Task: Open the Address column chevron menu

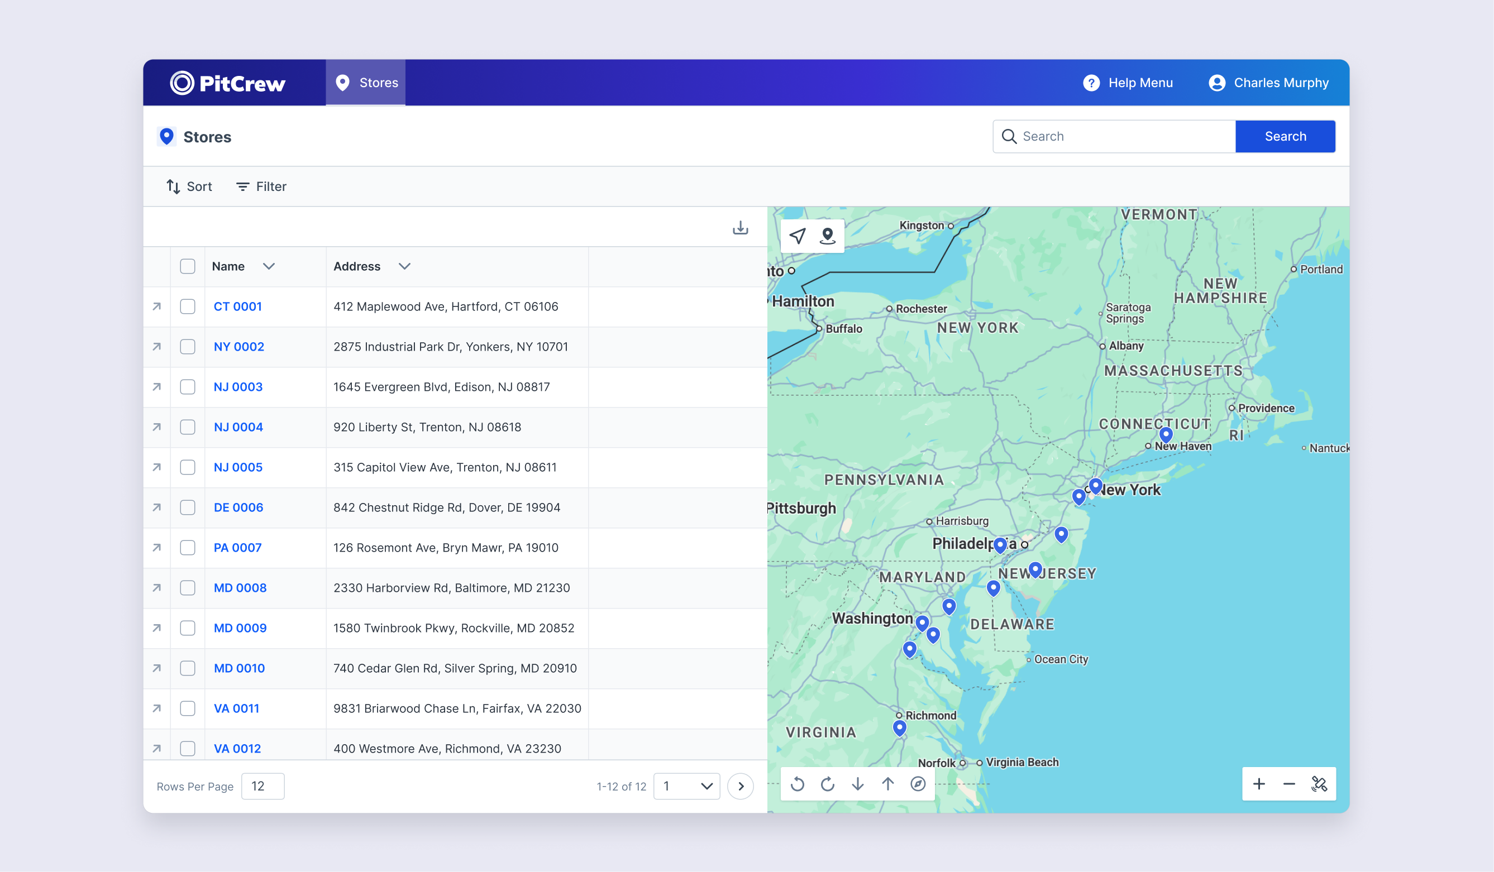Action: click(404, 266)
